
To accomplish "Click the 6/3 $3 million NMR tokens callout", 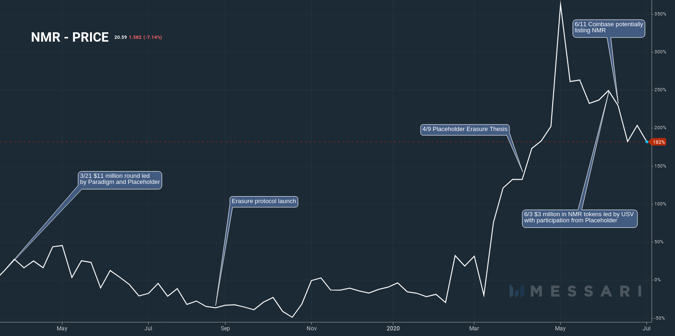I will pos(580,219).
